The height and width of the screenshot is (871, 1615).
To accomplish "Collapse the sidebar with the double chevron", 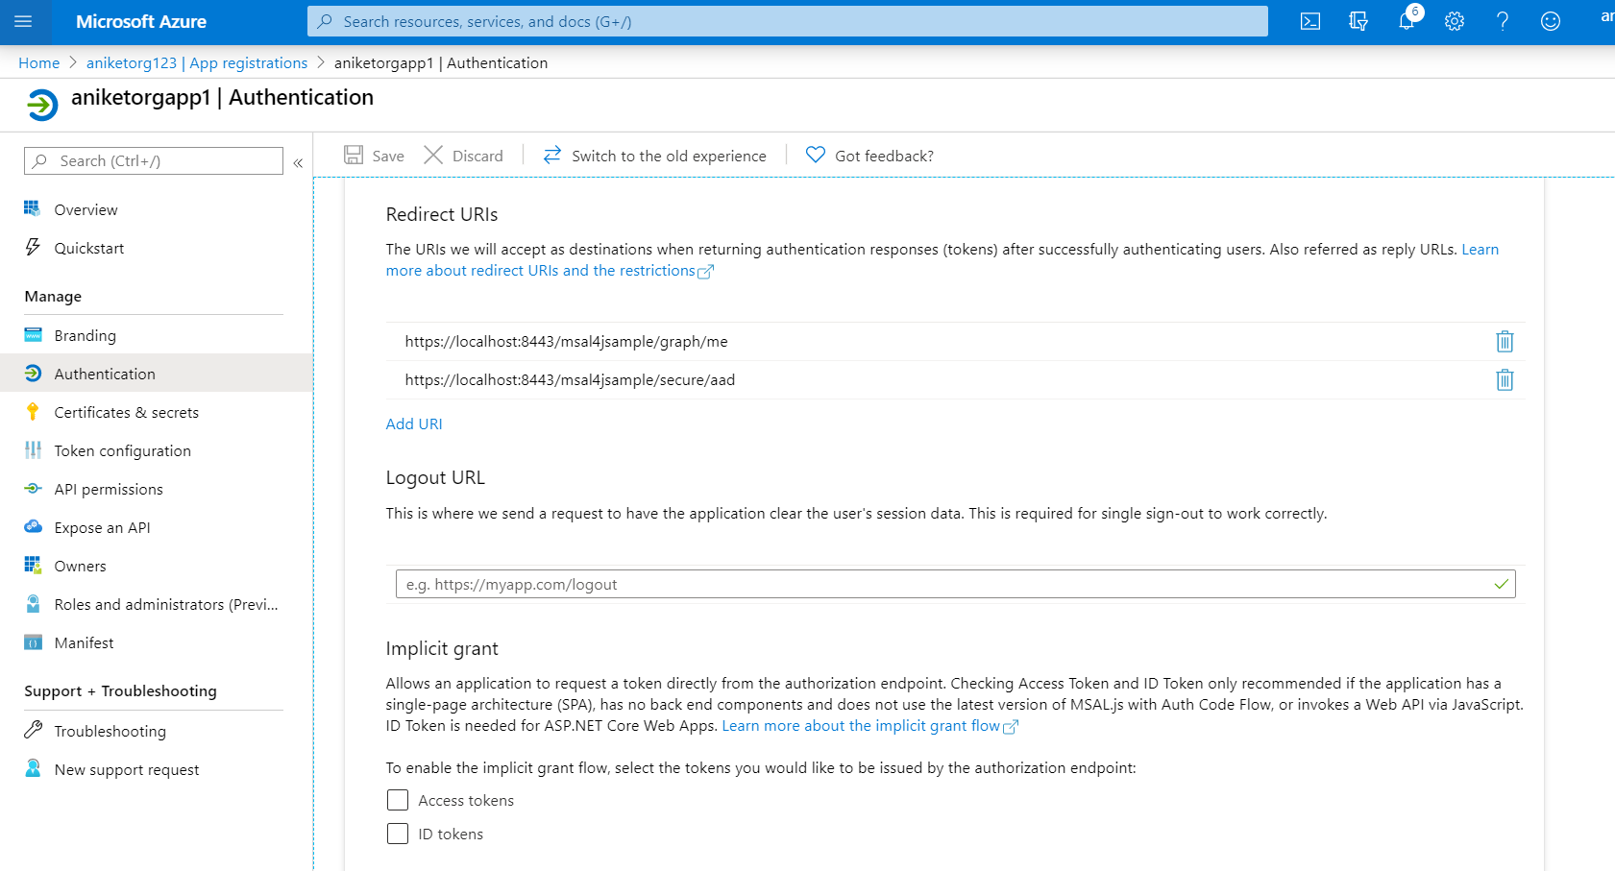I will (x=298, y=162).
